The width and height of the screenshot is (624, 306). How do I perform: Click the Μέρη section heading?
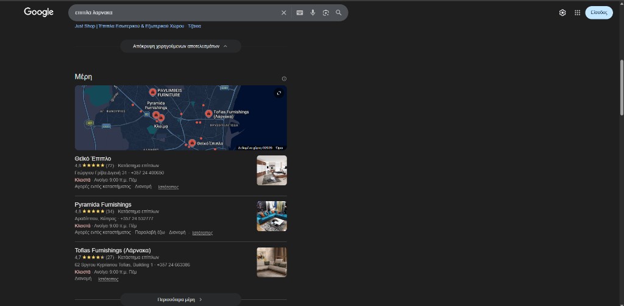tap(83, 77)
